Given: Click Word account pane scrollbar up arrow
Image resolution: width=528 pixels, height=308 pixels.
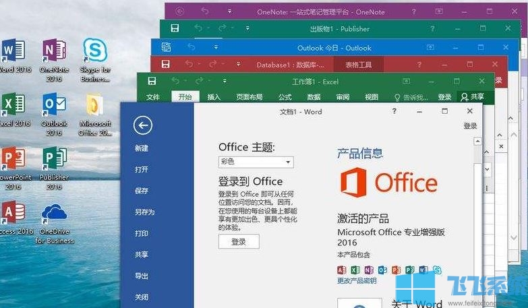Looking at the screenshot, I should tap(477, 141).
